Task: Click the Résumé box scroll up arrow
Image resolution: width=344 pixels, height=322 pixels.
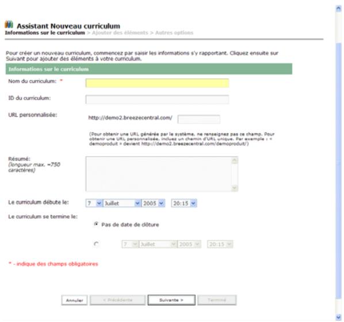Action: pos(235,161)
